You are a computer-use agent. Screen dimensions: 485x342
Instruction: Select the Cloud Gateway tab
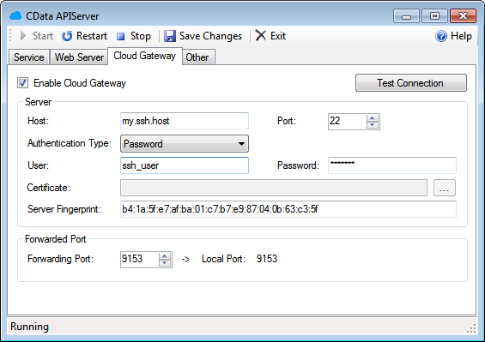145,56
